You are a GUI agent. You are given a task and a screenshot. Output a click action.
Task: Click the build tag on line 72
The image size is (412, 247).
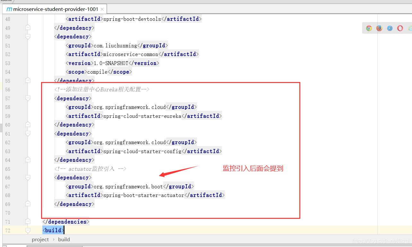[x=53, y=230]
